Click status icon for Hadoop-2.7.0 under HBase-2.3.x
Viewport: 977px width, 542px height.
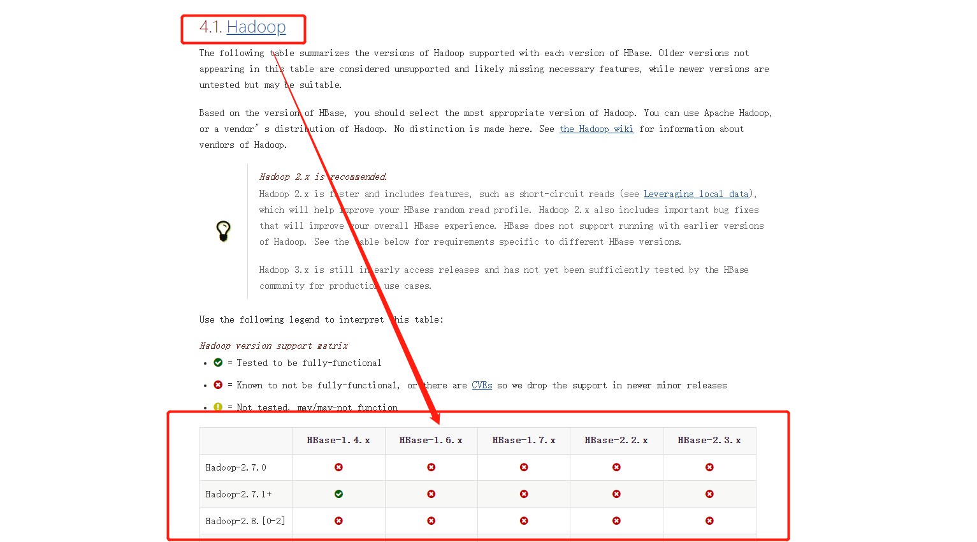[709, 467]
